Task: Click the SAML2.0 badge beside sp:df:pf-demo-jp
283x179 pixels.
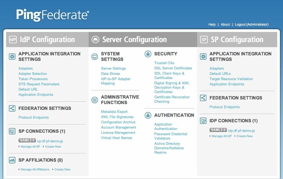Action: pos(27,141)
